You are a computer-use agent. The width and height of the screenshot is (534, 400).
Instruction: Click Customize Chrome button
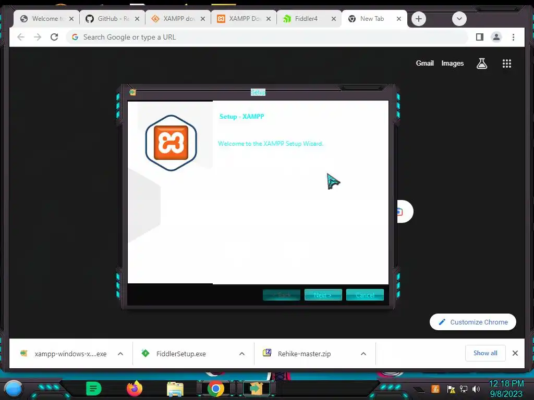472,322
